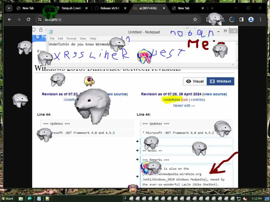Switch the diff to Visual mode
Image resolution: width=270 pixels, height=202 pixels.
click(195, 81)
